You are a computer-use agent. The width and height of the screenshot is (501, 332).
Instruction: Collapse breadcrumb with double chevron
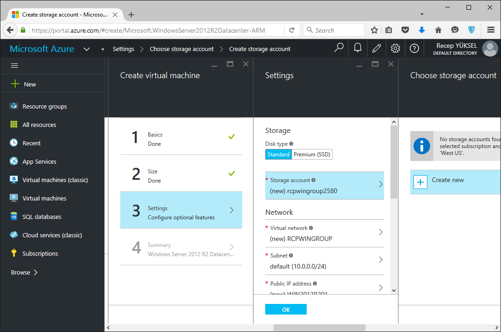click(x=103, y=49)
